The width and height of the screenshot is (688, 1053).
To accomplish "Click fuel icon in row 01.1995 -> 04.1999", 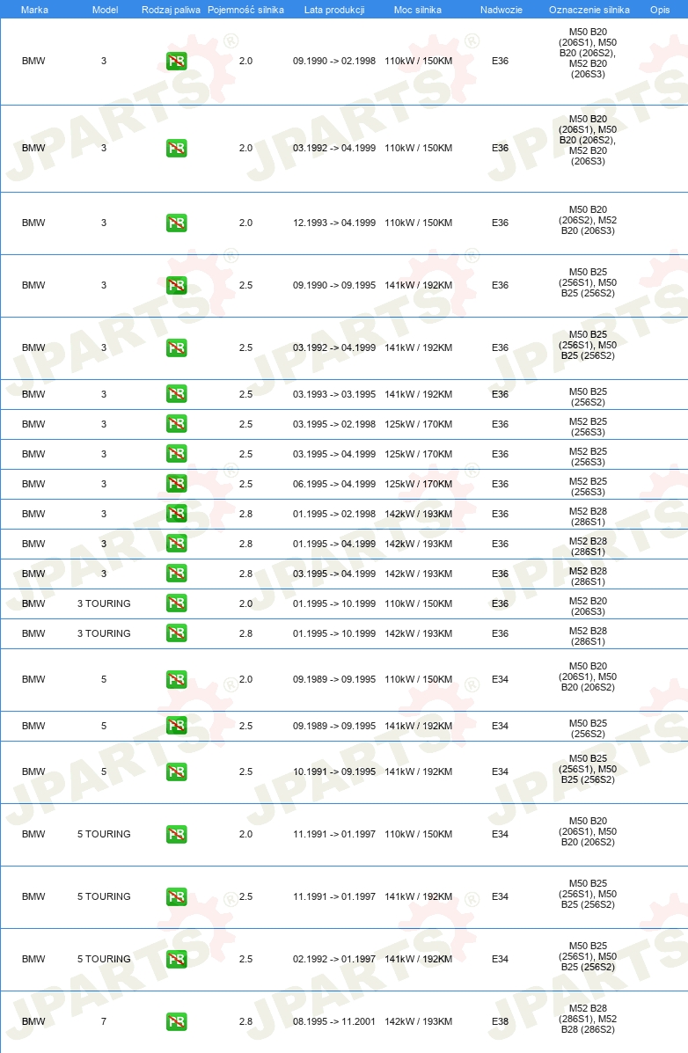I will click(x=177, y=544).
